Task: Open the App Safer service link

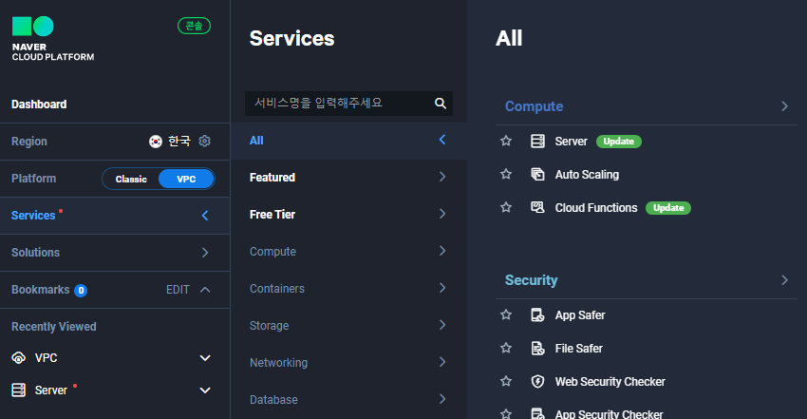Action: pyautogui.click(x=579, y=315)
